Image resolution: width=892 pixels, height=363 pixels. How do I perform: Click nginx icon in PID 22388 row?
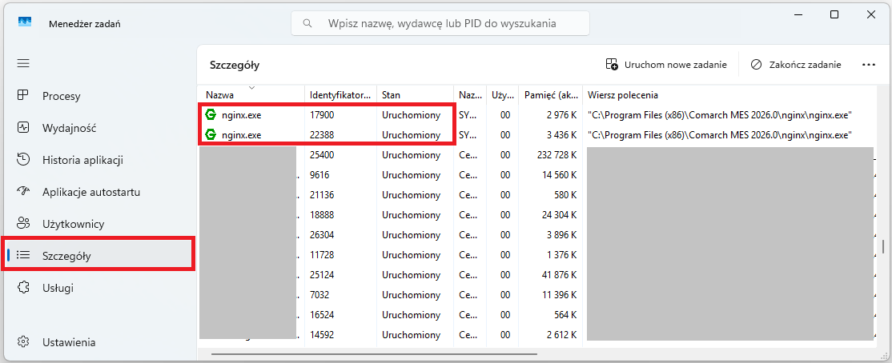tap(211, 135)
